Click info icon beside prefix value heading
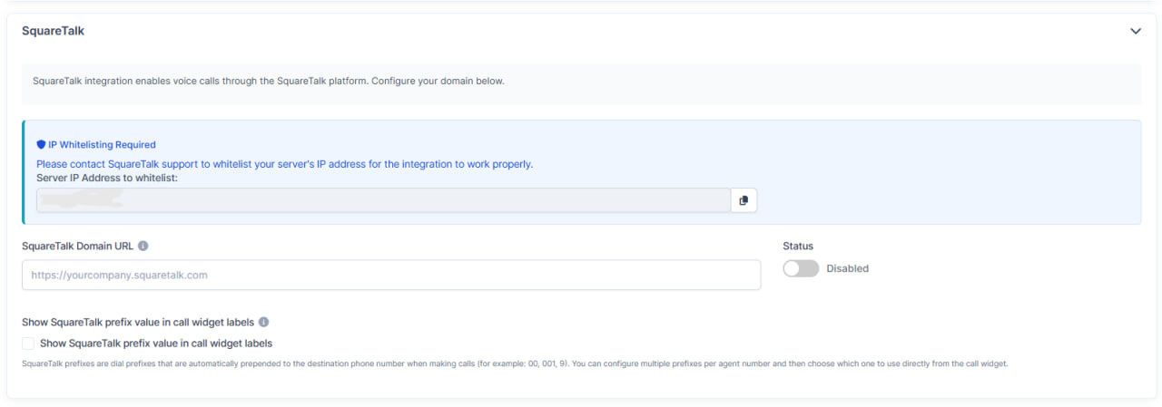 263,323
